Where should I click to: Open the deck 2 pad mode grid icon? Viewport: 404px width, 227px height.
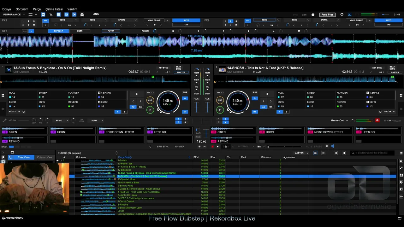[401, 95]
